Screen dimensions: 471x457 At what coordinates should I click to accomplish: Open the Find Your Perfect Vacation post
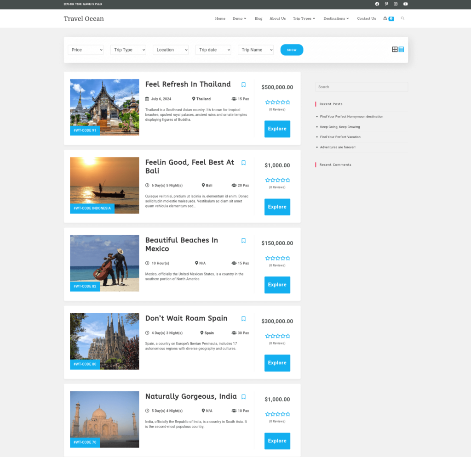(x=340, y=137)
